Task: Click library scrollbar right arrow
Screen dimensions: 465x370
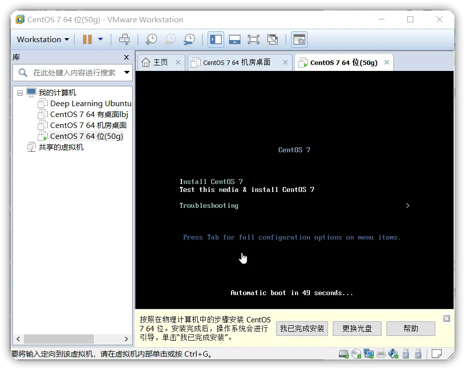Action: [126, 339]
